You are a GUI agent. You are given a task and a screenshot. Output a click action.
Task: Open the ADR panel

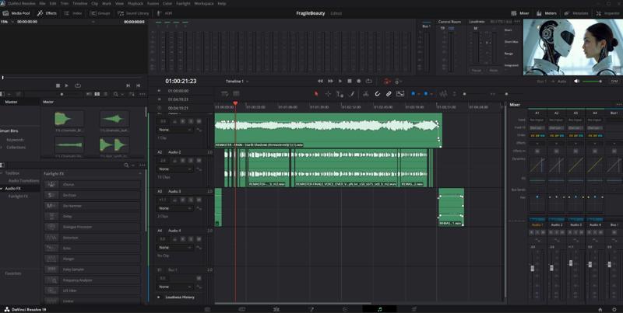165,13
